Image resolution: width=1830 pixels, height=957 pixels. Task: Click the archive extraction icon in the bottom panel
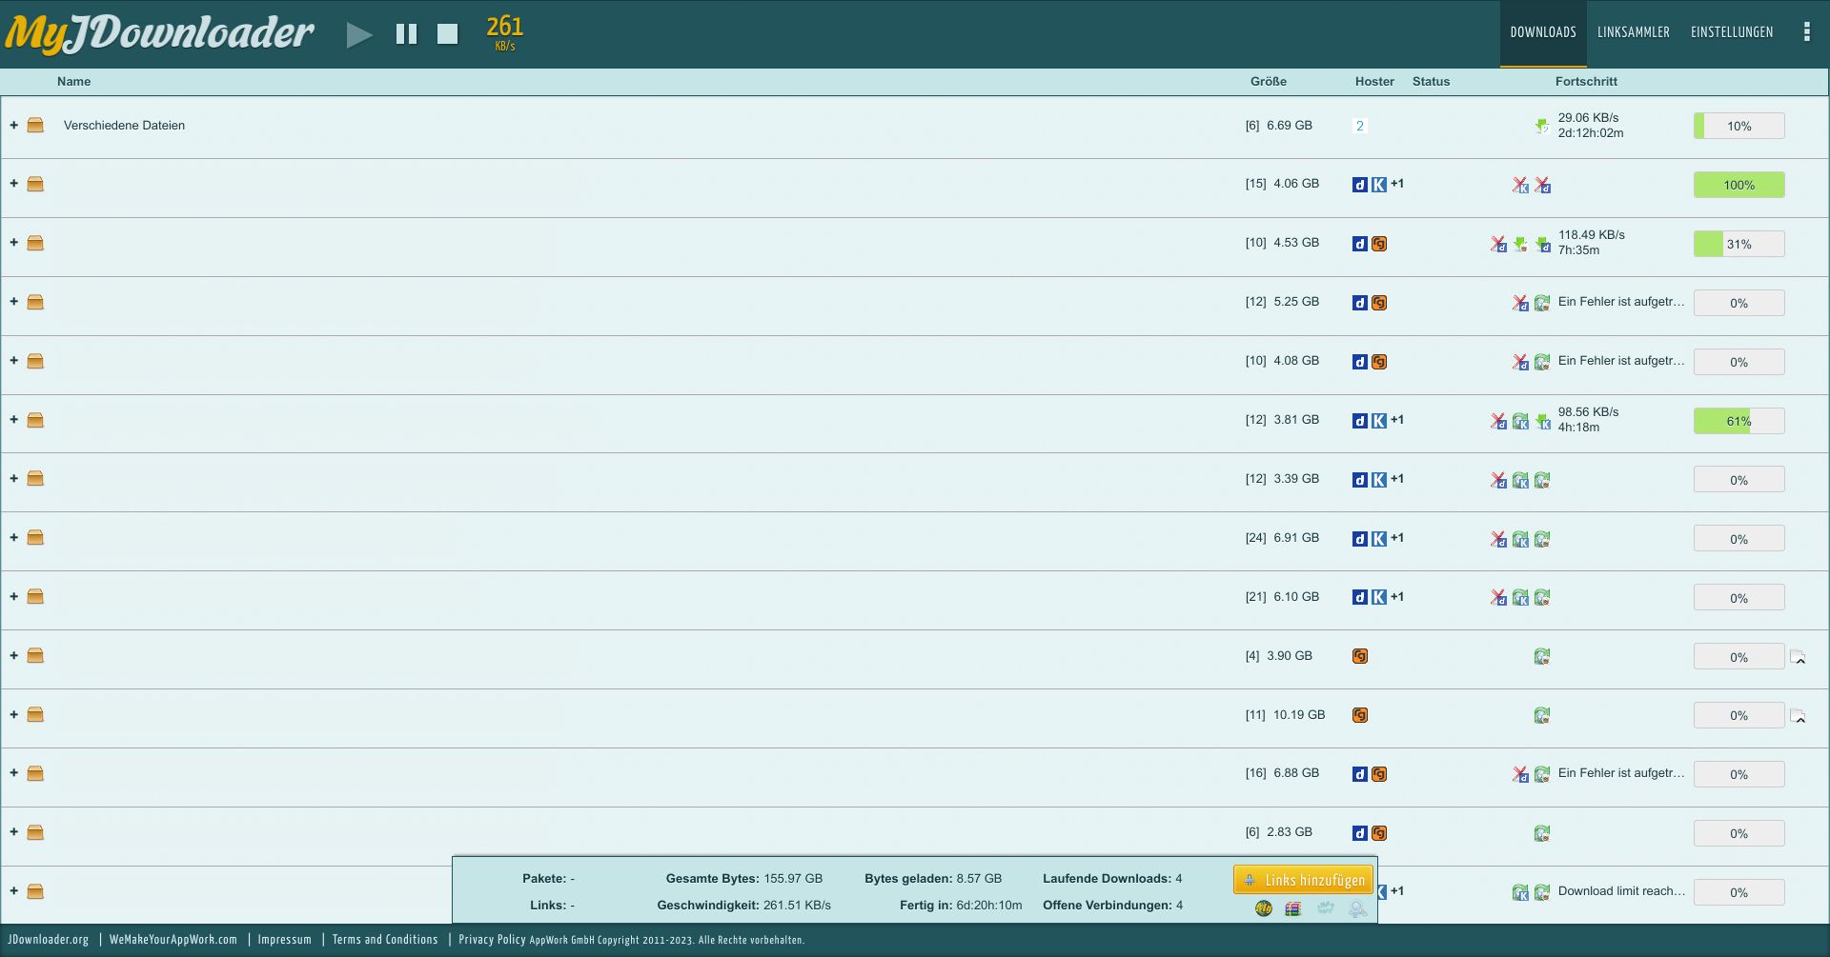tap(1292, 908)
